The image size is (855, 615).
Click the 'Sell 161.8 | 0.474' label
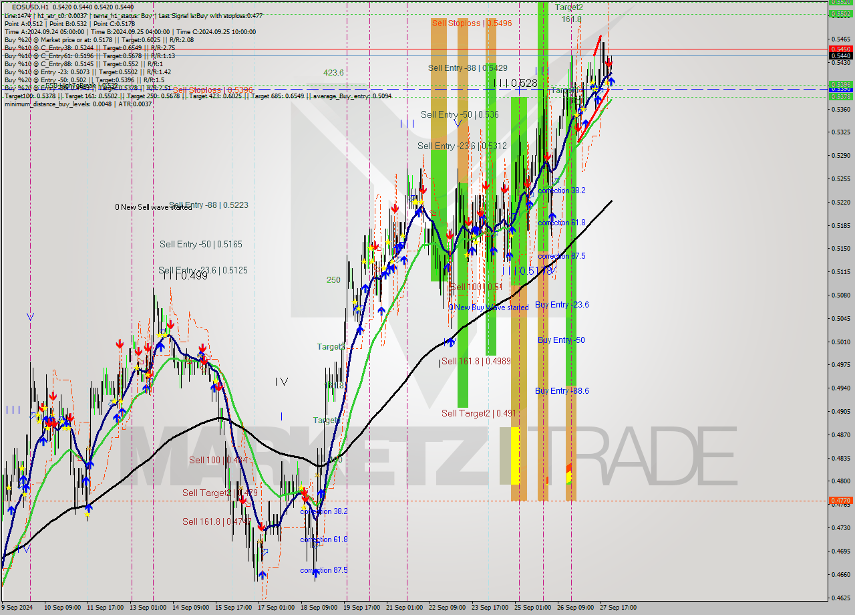click(217, 521)
